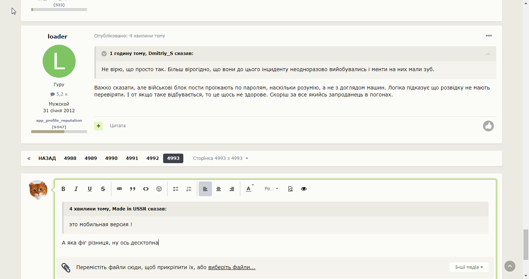Click the виберіть файли link

point(232,267)
